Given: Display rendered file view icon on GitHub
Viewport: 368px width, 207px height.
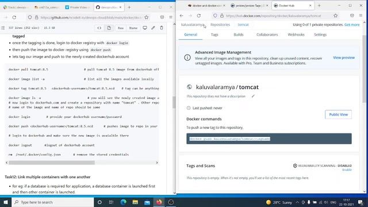Looking at the screenshot, I should (109, 28).
